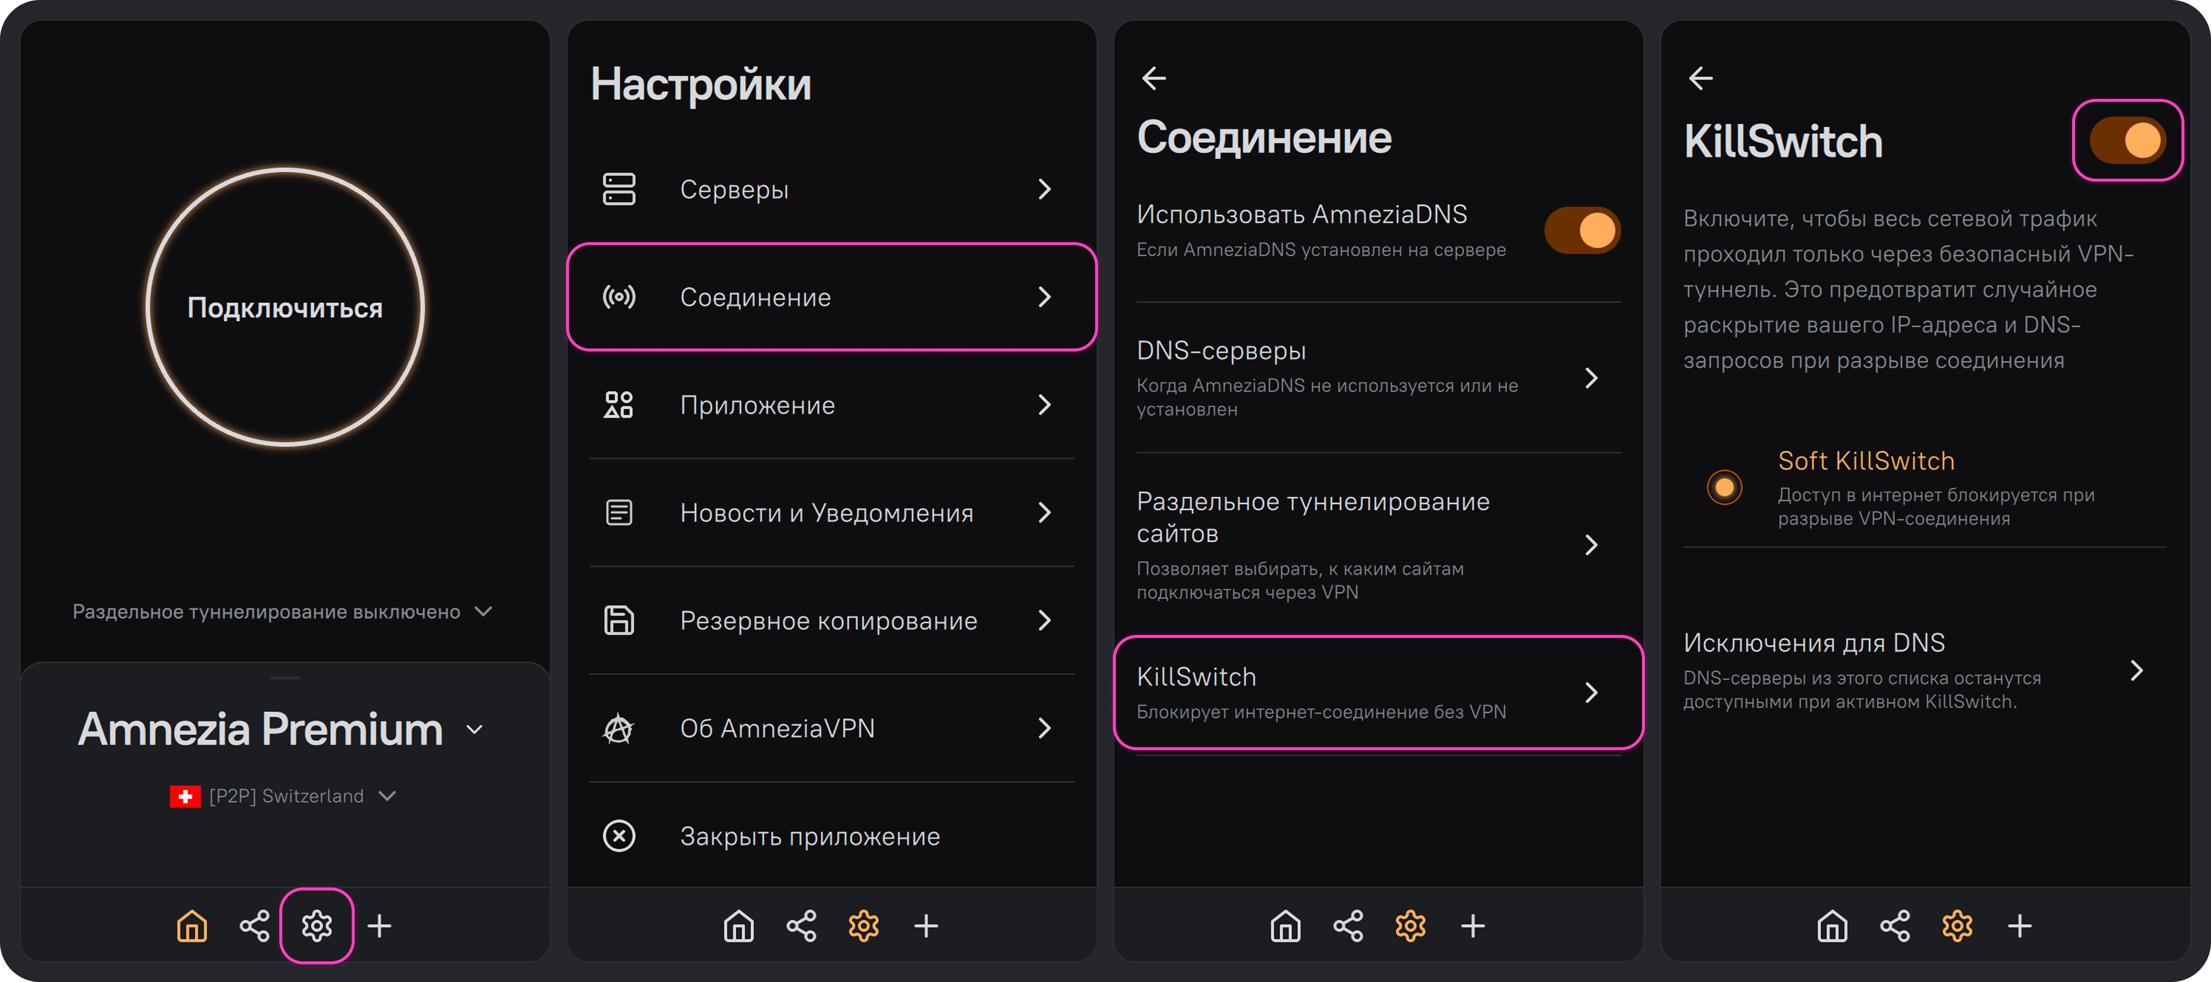This screenshot has width=2211, height=982.
Task: Tap orange gear in Настройки screen's bottom bar
Action: (864, 926)
